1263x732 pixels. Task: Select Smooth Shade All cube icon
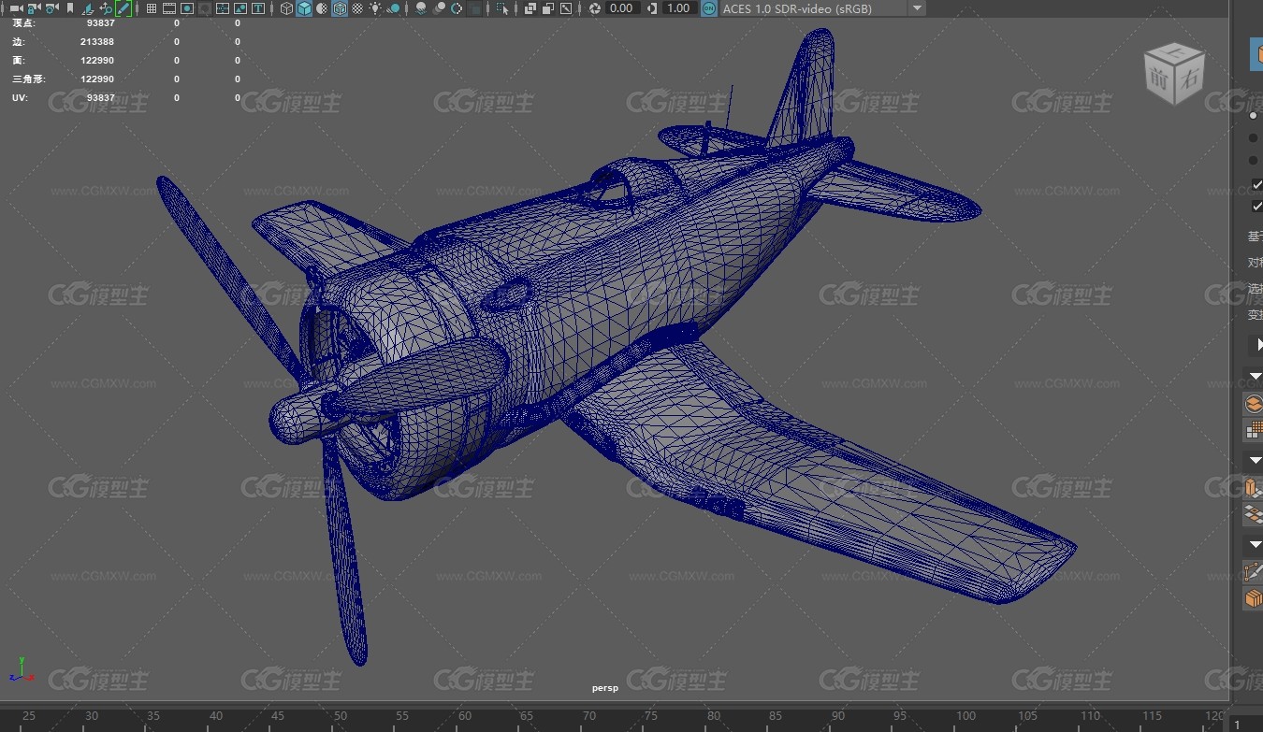[305, 8]
